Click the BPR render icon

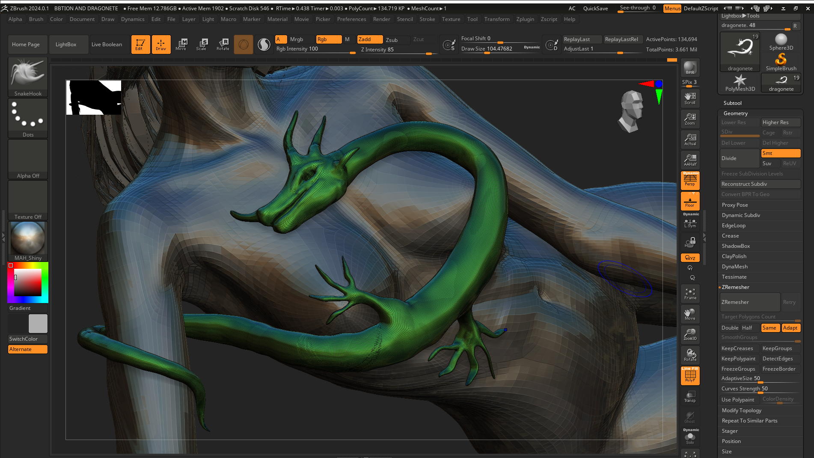[690, 68]
